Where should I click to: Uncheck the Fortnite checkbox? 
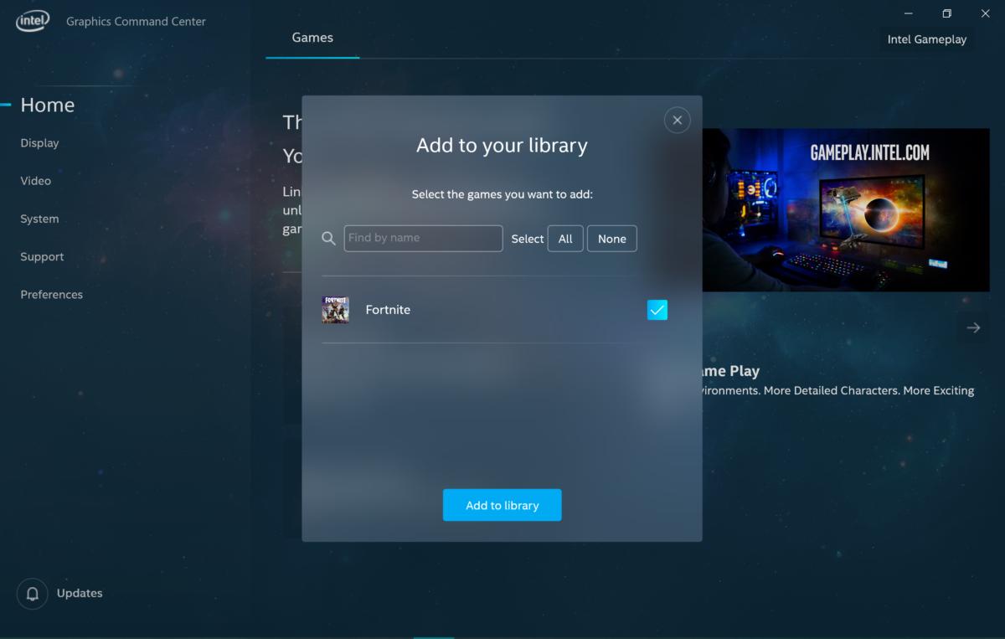tap(657, 310)
